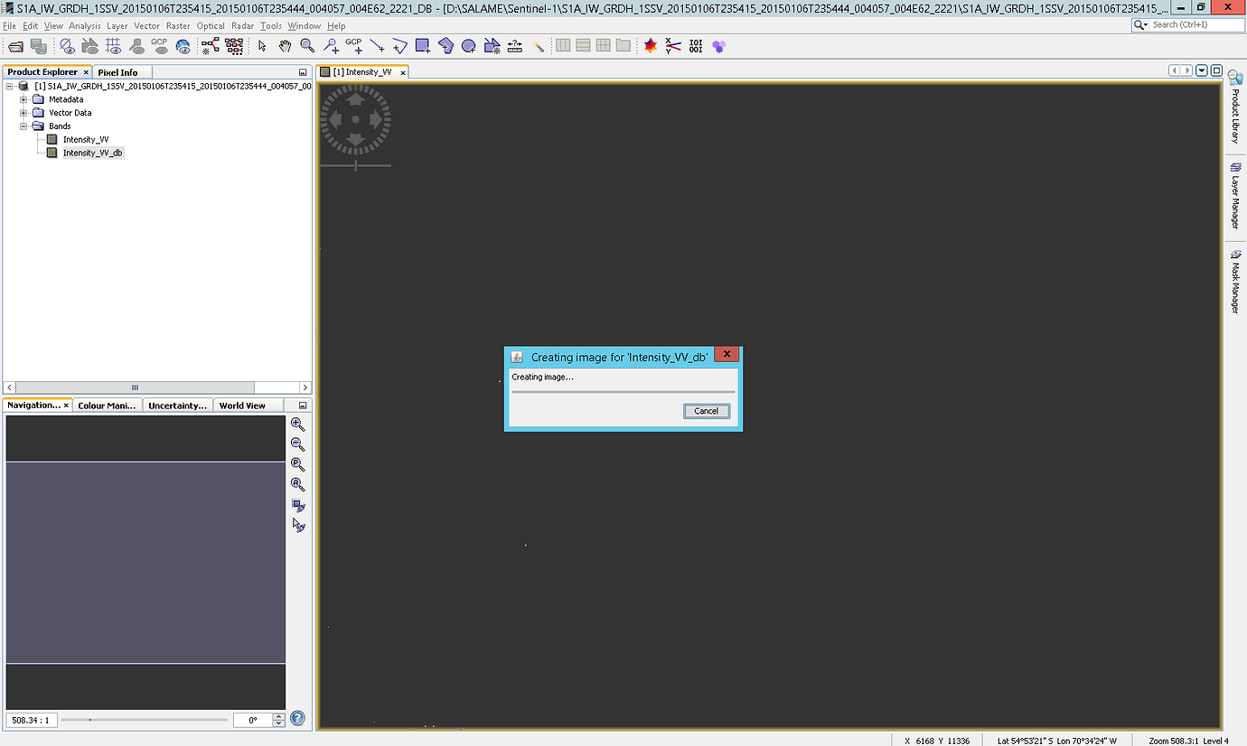The height and width of the screenshot is (746, 1247).
Task: Toggle the graticule overlay
Action: click(x=114, y=45)
